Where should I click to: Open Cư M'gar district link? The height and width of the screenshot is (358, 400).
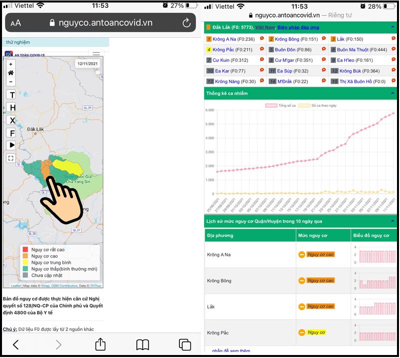point(284,60)
